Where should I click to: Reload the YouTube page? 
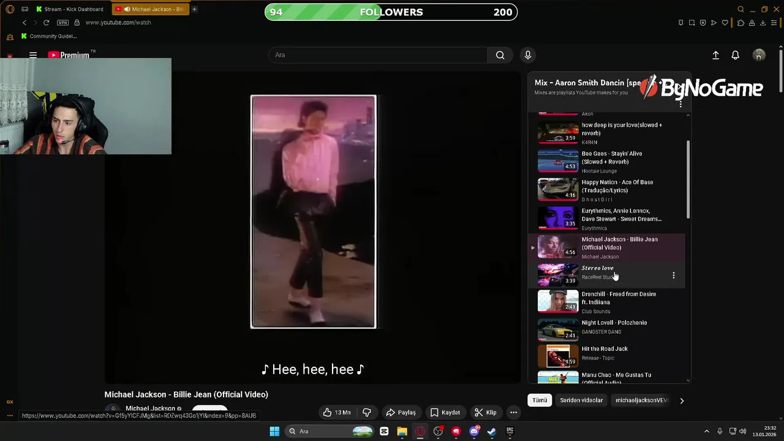coord(46,23)
